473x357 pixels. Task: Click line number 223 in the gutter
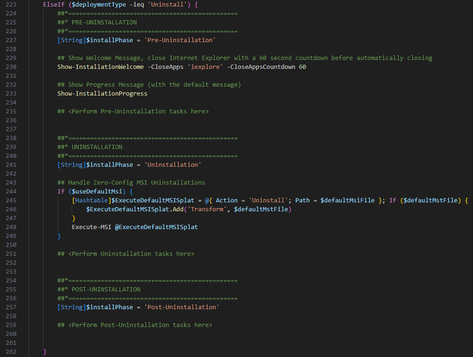pyautogui.click(x=10, y=4)
